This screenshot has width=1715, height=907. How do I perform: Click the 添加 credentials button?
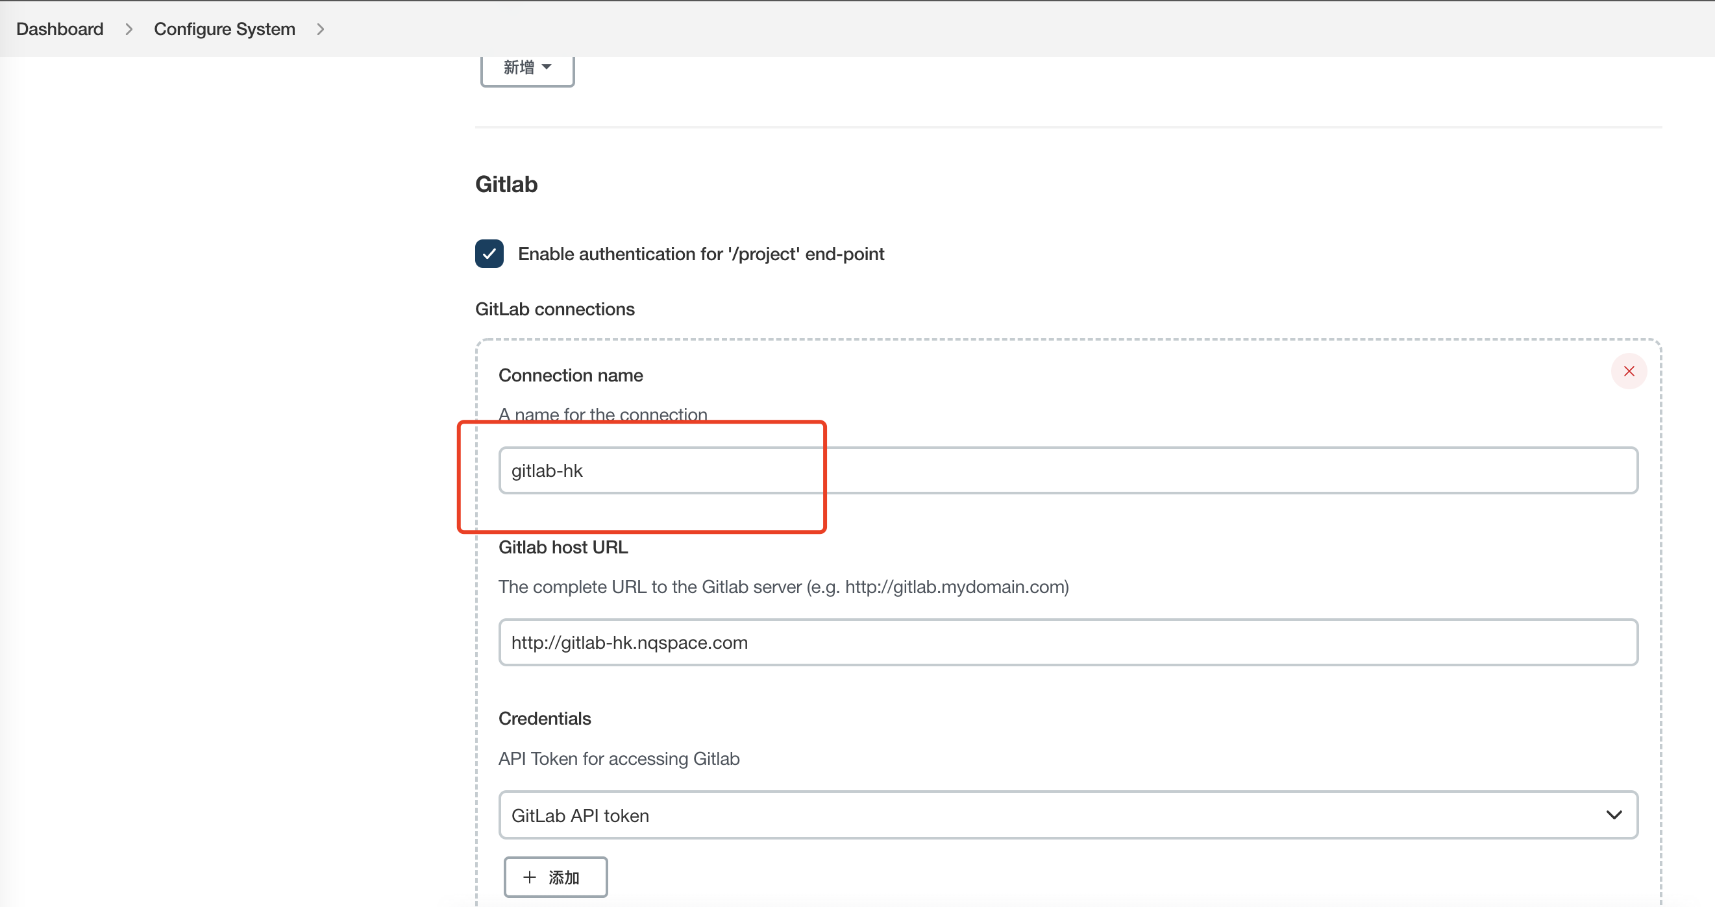coord(555,877)
